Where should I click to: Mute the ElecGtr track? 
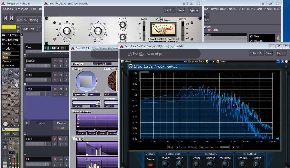tap(61, 61)
